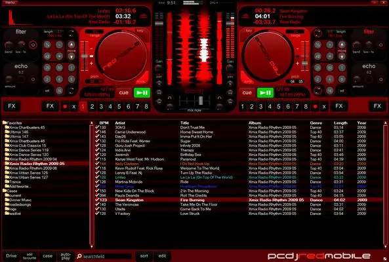Click the menu button at top left
The image size is (389, 262).
coord(10,2)
